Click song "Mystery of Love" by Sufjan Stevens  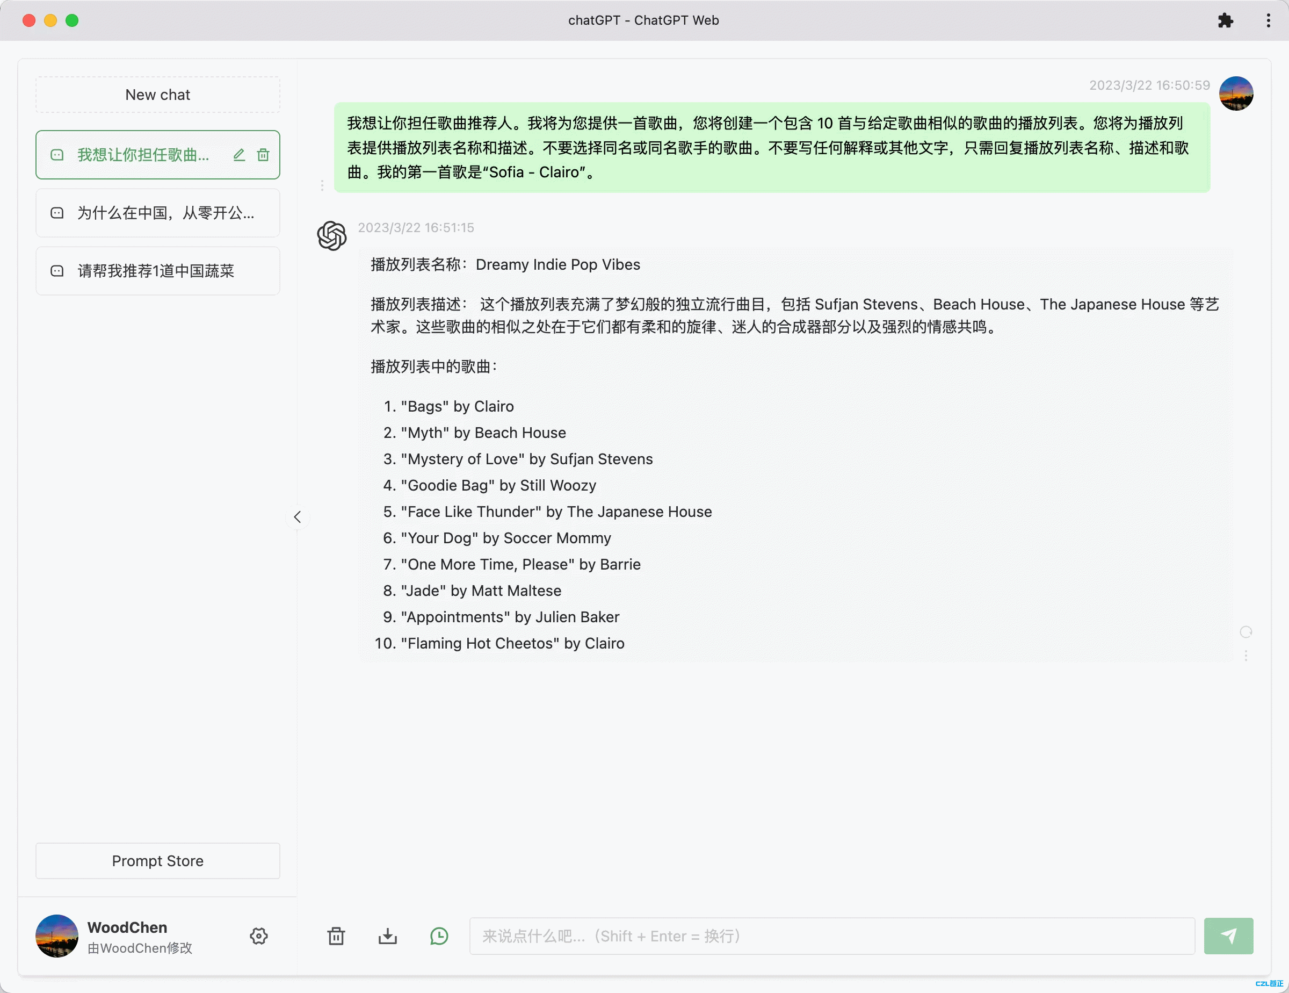coord(527,459)
